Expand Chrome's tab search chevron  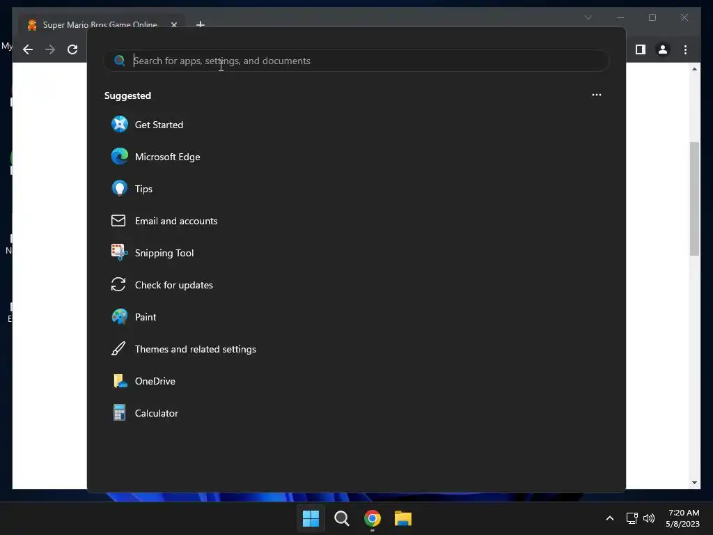point(588,17)
